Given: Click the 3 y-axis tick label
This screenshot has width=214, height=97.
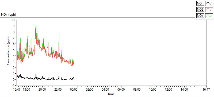Looking at the screenshot, I should click(14, 62).
